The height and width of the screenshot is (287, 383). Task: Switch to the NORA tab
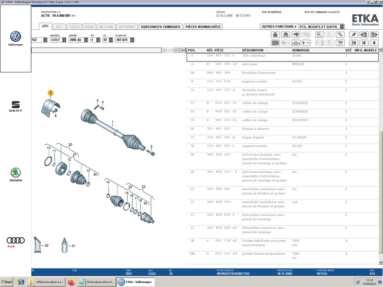coord(89,26)
